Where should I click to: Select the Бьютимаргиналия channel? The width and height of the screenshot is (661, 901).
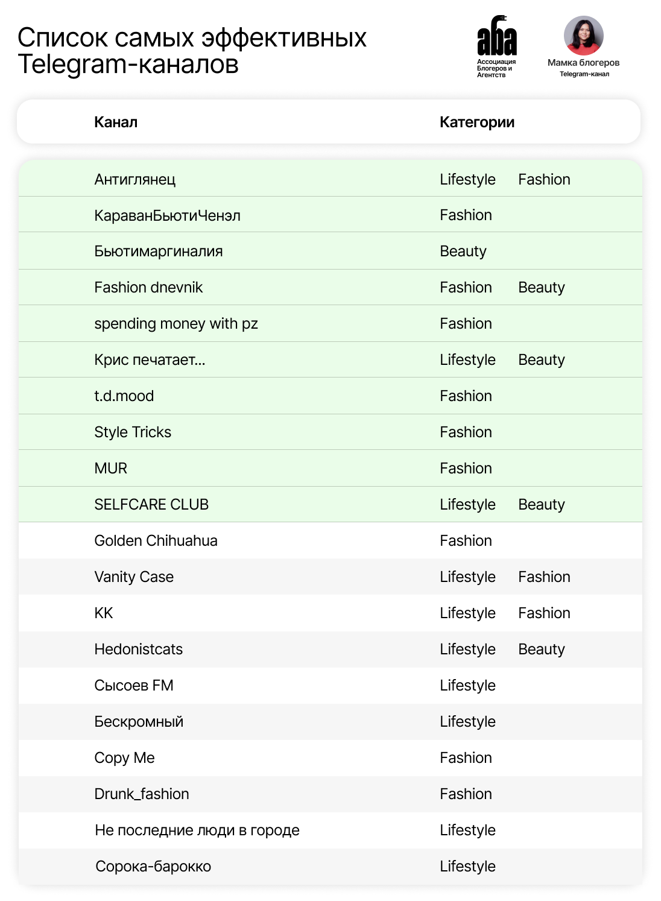(159, 251)
